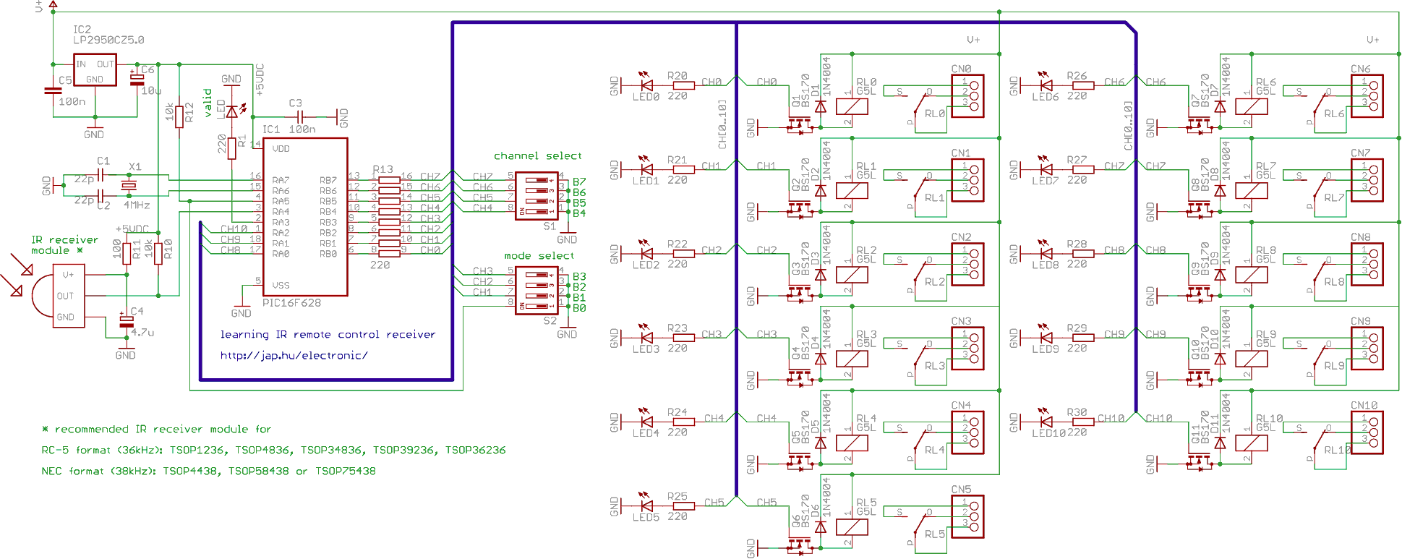Click the LED0 diode symbol
Image resolution: width=1402 pixels, height=559 pixels.
(646, 85)
